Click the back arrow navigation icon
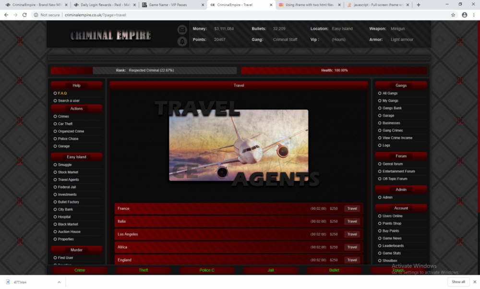The image size is (480, 289). coord(7,15)
